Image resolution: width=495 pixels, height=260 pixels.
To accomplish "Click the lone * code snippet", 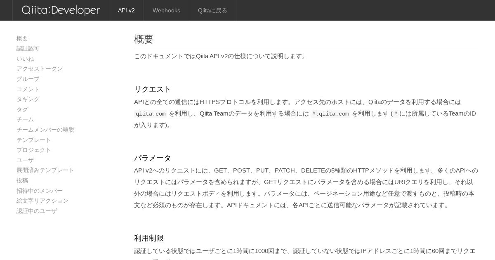I will point(396,114).
